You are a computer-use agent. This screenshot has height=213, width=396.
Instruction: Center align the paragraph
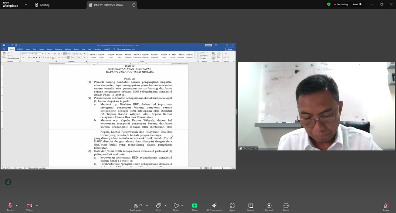pos(62,58)
